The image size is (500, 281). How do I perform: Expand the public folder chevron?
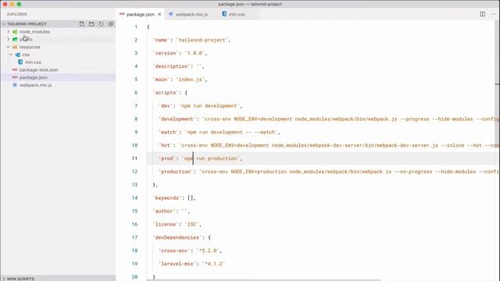[9, 39]
